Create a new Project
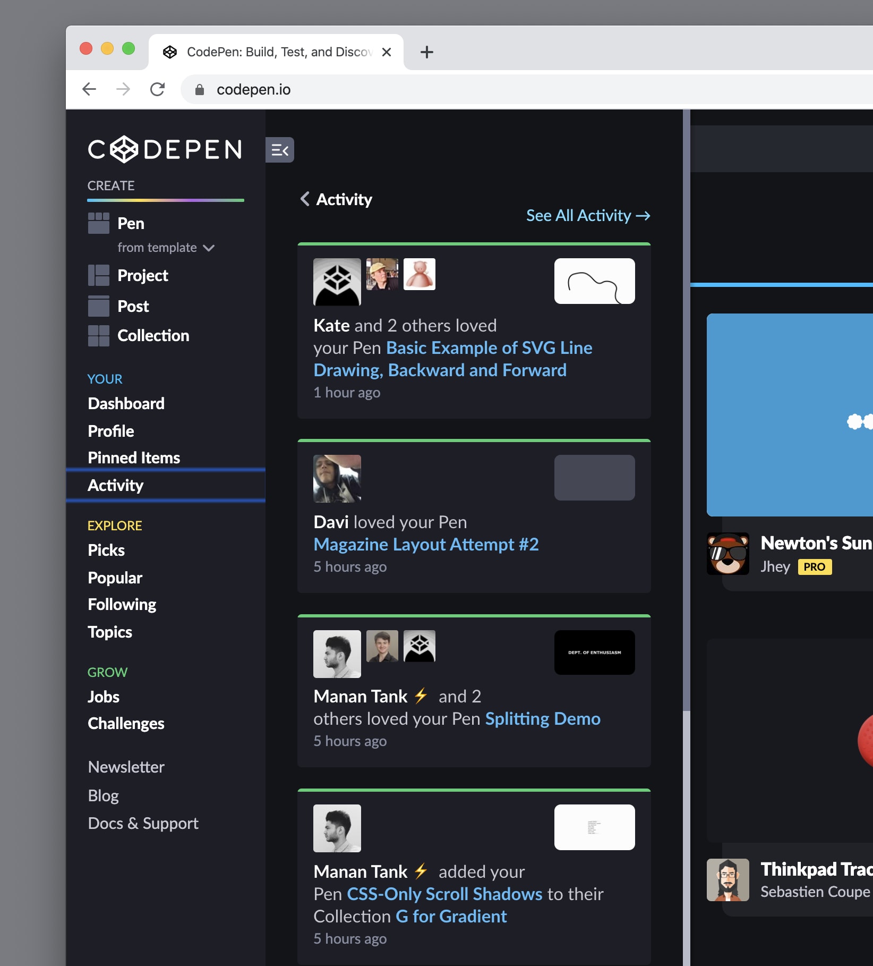The height and width of the screenshot is (966, 873). pos(142,275)
